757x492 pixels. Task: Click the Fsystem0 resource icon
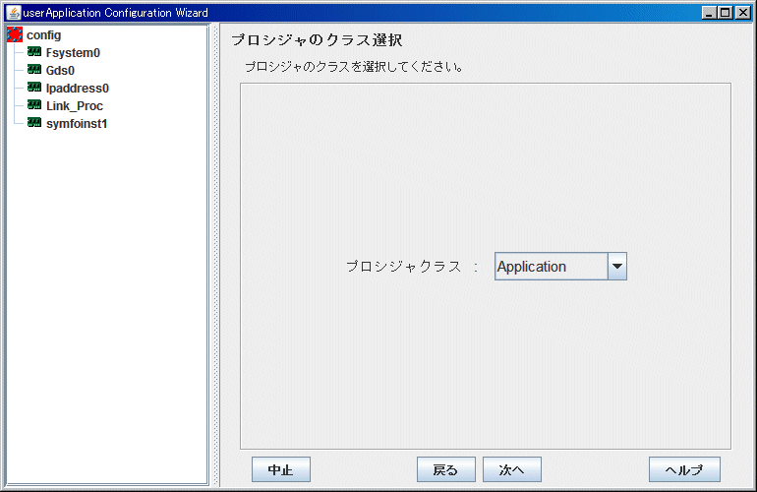pos(34,52)
